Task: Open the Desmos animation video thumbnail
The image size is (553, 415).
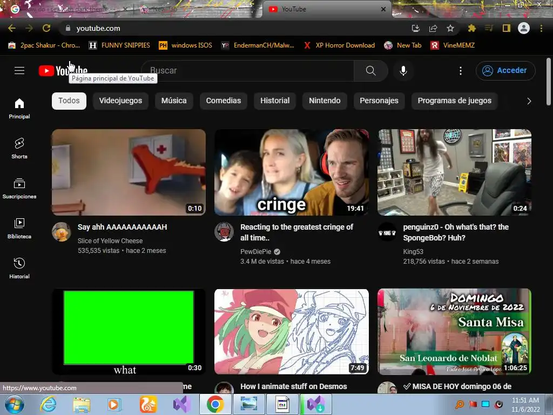Action: [x=292, y=332]
